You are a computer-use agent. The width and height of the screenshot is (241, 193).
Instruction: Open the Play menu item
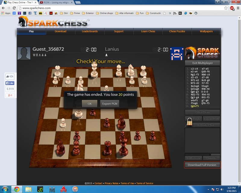tap(31, 31)
